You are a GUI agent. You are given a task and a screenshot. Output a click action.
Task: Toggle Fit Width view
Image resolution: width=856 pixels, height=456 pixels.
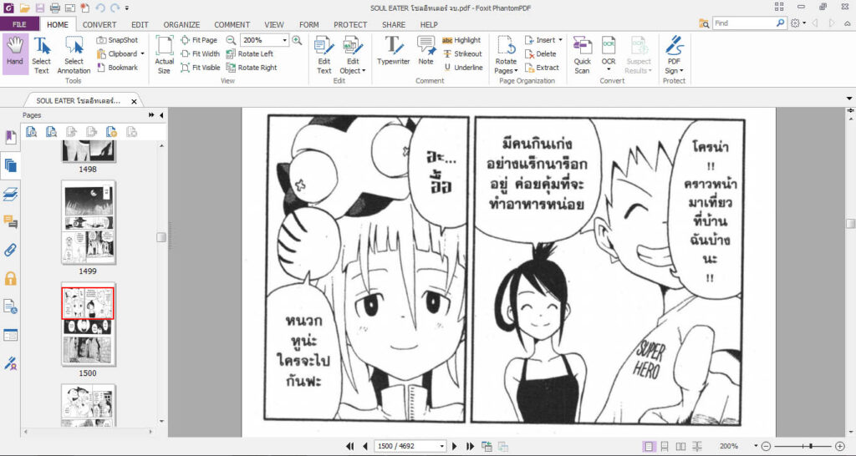click(201, 54)
